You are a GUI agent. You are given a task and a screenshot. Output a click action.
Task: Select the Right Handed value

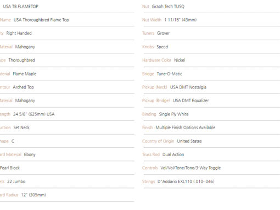click(19, 33)
